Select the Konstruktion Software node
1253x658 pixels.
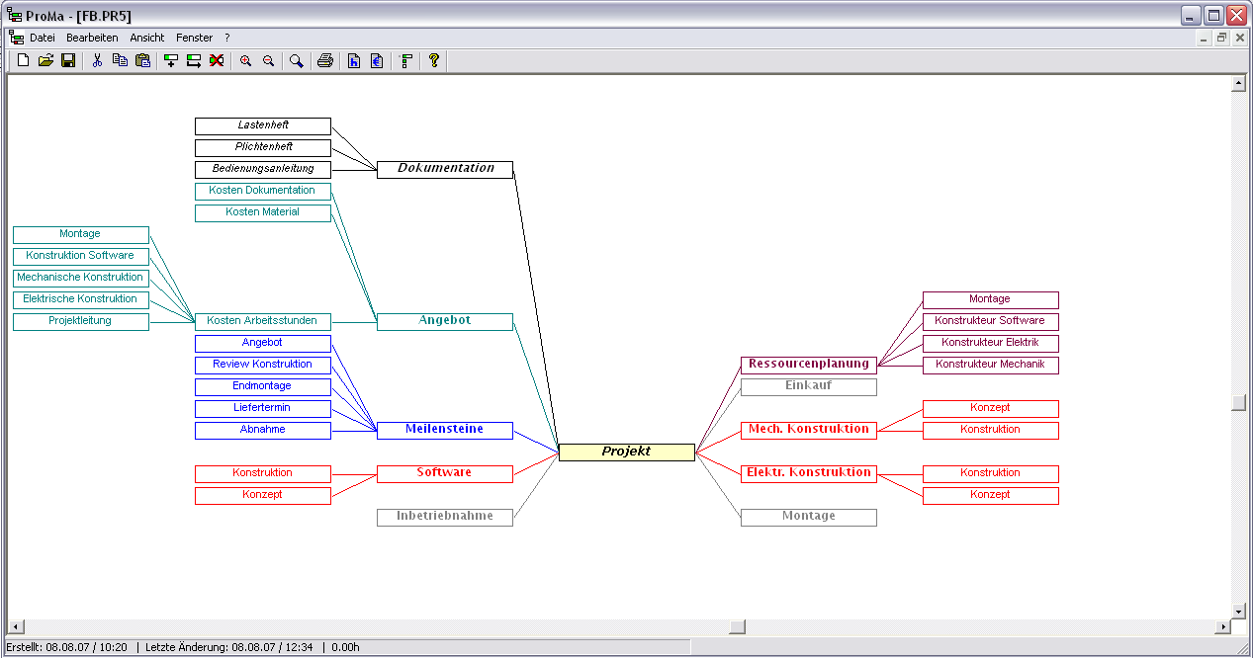click(81, 257)
